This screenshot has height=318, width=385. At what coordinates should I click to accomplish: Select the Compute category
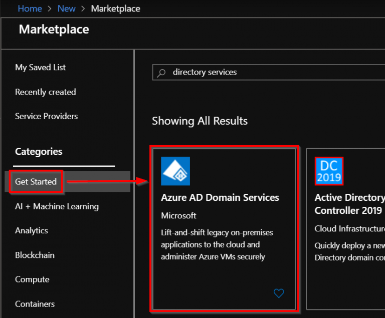click(32, 279)
